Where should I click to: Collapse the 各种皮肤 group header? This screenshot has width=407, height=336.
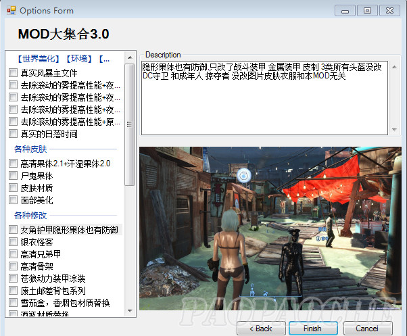click(x=30, y=149)
